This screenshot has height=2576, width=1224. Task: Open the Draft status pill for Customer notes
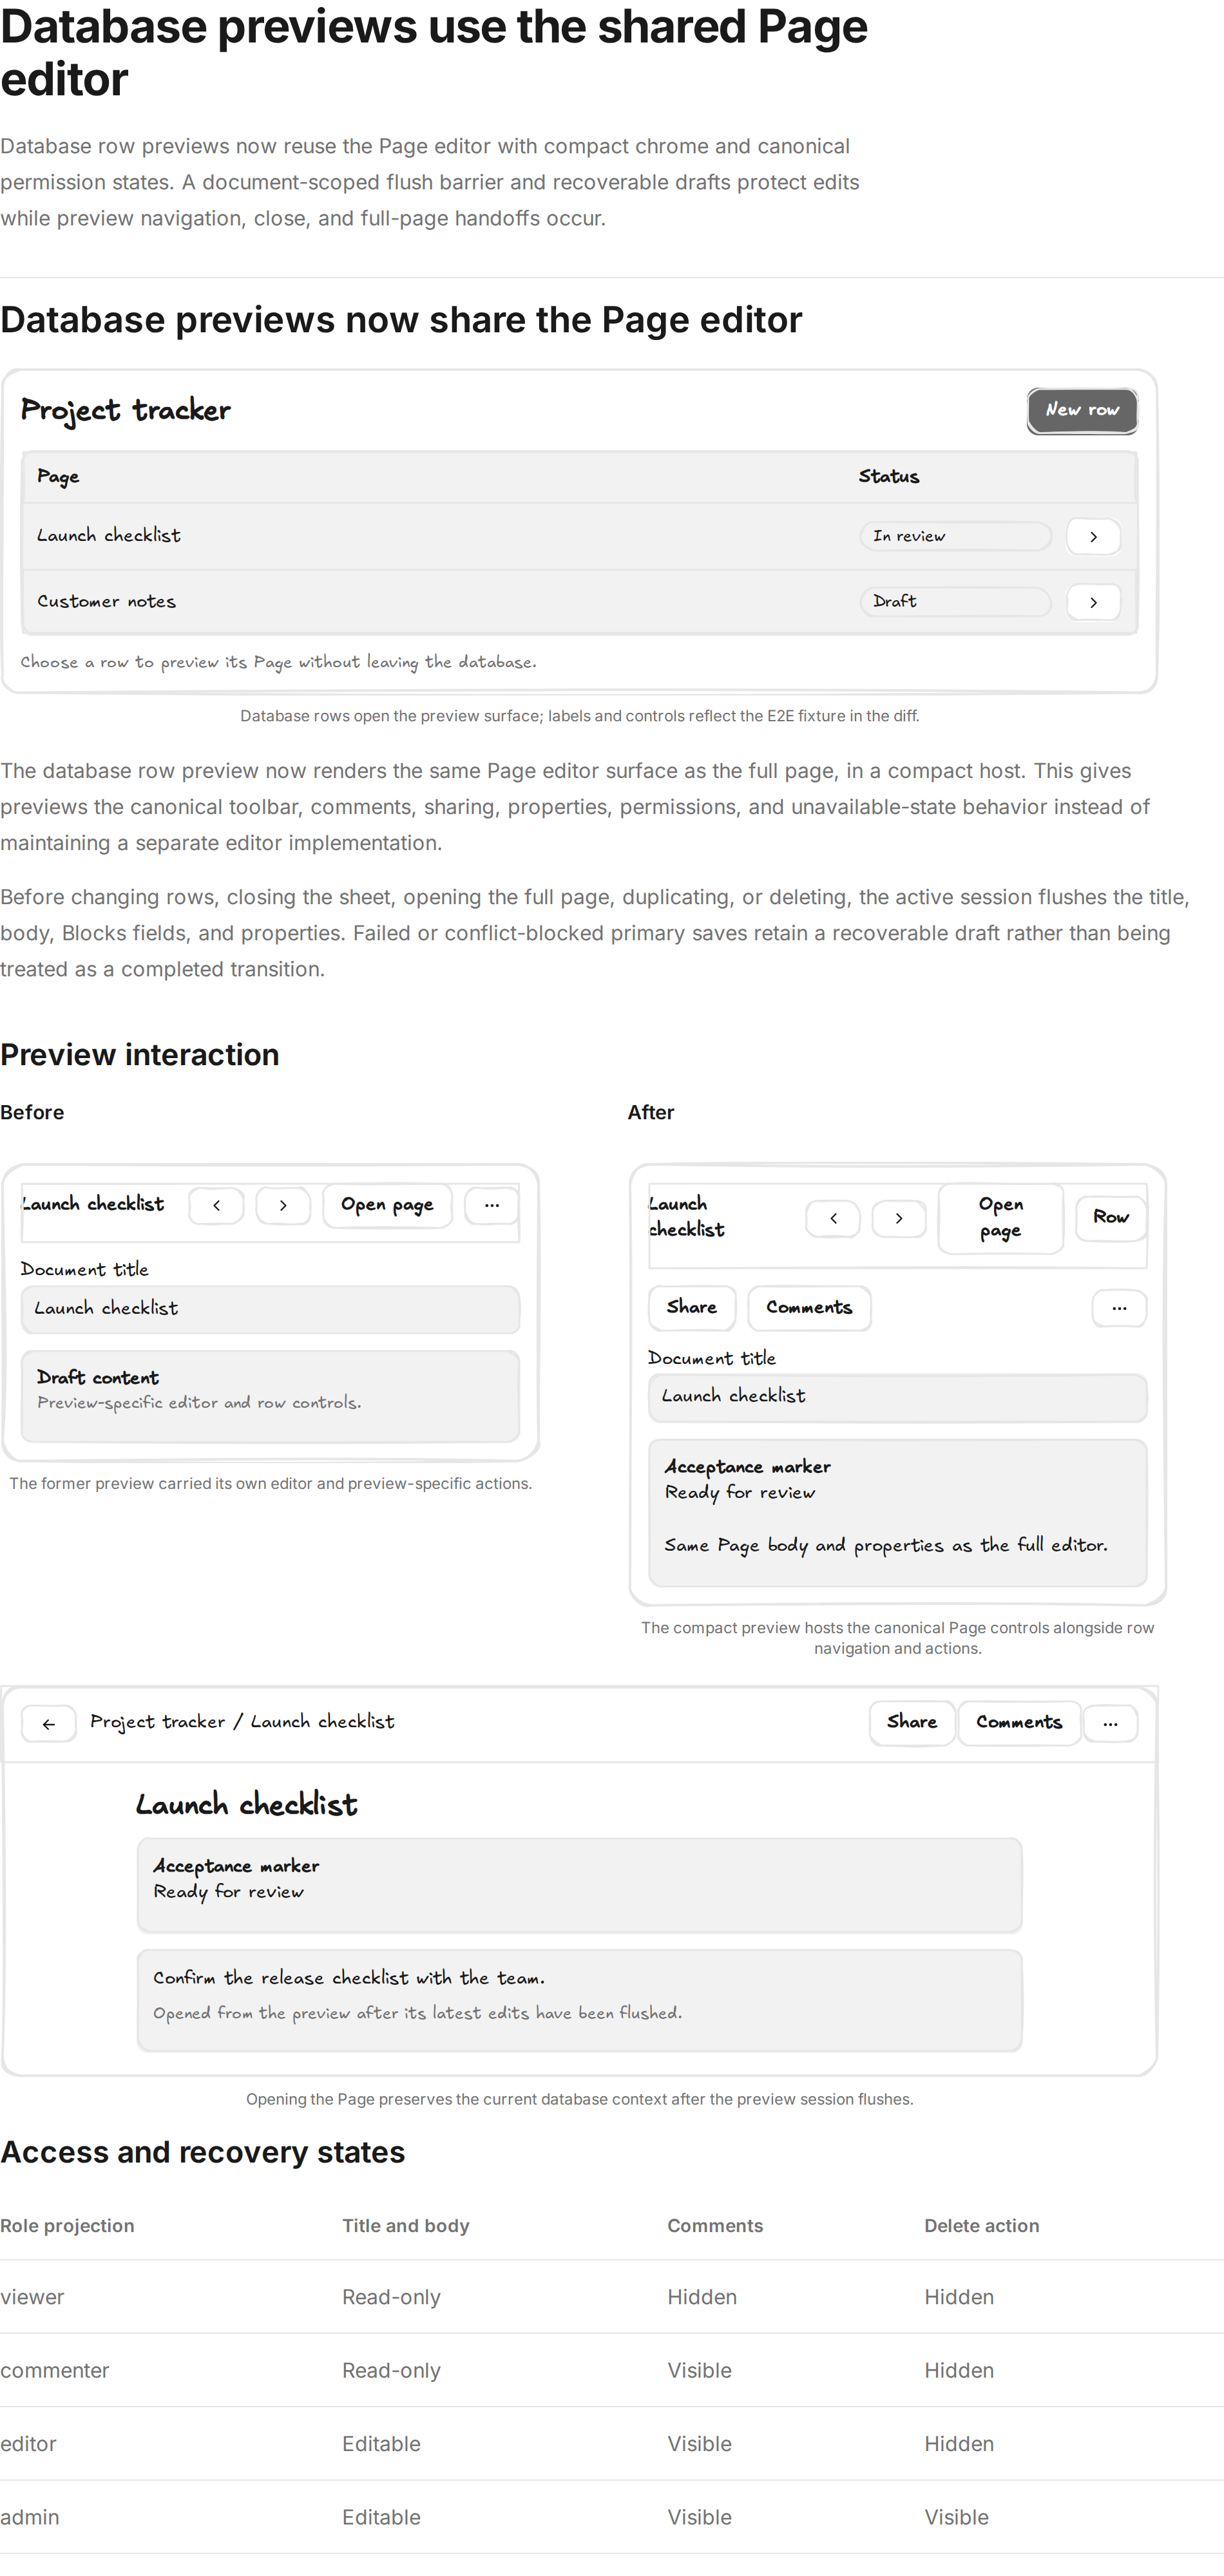click(x=955, y=602)
